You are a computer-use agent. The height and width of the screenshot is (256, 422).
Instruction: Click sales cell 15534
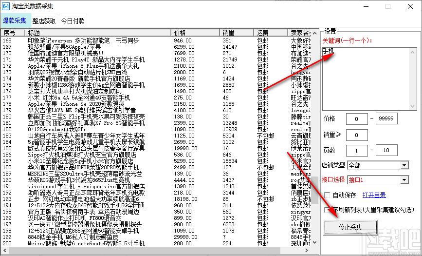click(x=230, y=161)
